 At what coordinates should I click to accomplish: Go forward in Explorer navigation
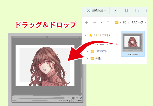coord(95,23)
